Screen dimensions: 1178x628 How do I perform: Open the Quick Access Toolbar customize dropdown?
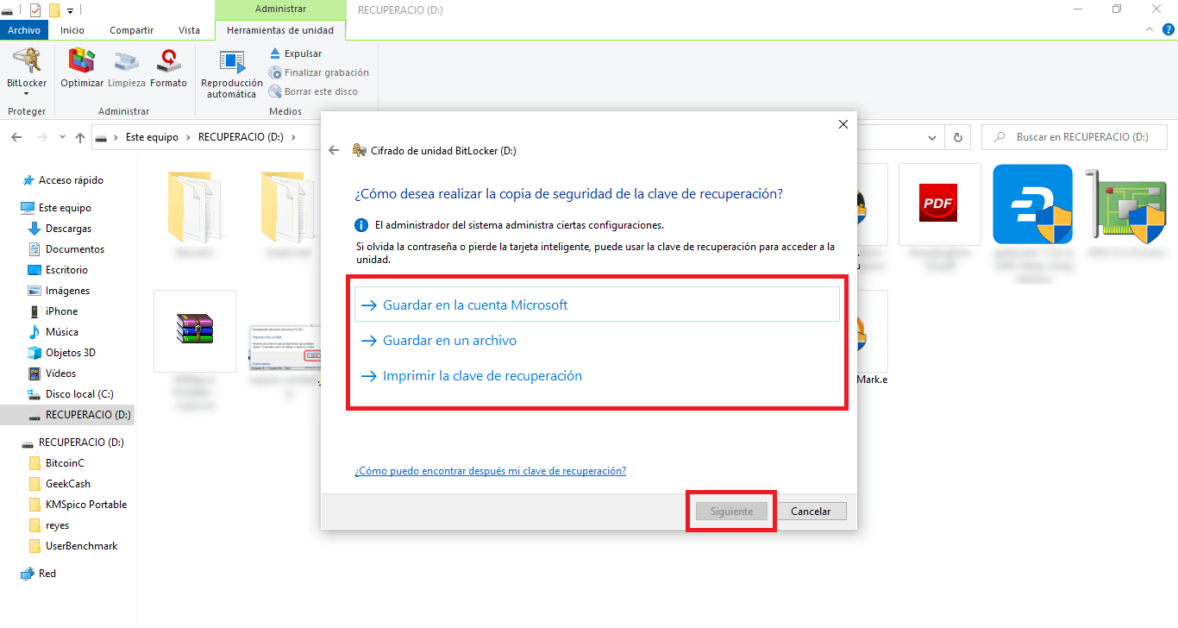click(70, 10)
